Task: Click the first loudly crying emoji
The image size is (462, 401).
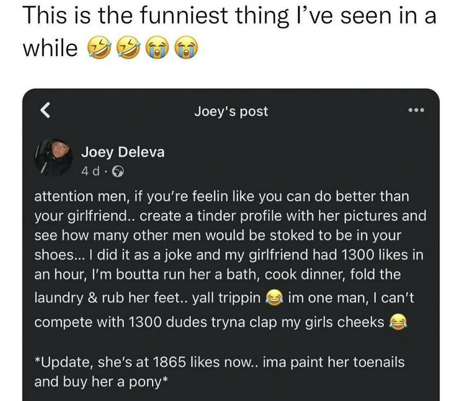Action: point(156,47)
